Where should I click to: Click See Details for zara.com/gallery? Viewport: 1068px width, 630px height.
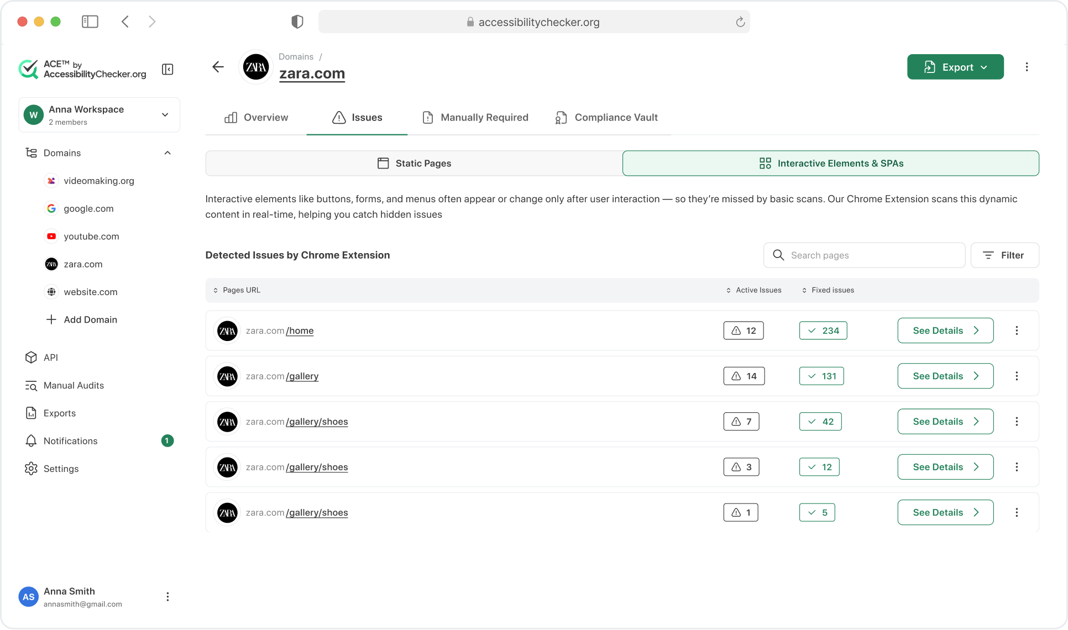[945, 376]
